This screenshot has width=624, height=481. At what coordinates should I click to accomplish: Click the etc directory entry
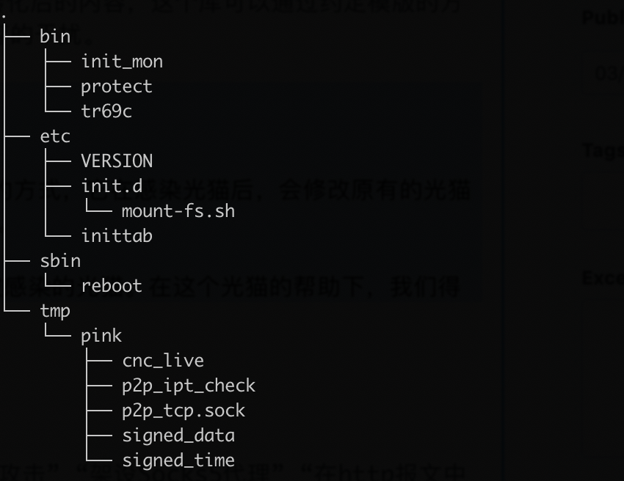55,136
